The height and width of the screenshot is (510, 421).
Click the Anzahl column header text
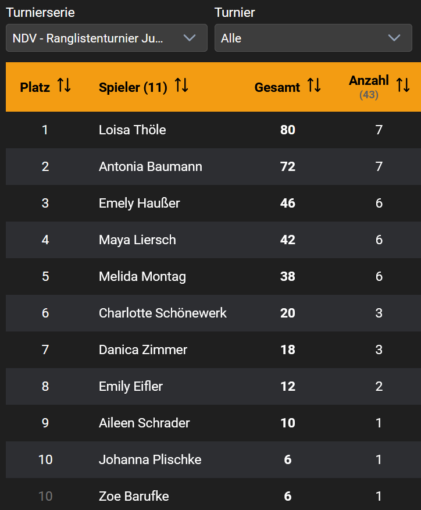tap(369, 81)
